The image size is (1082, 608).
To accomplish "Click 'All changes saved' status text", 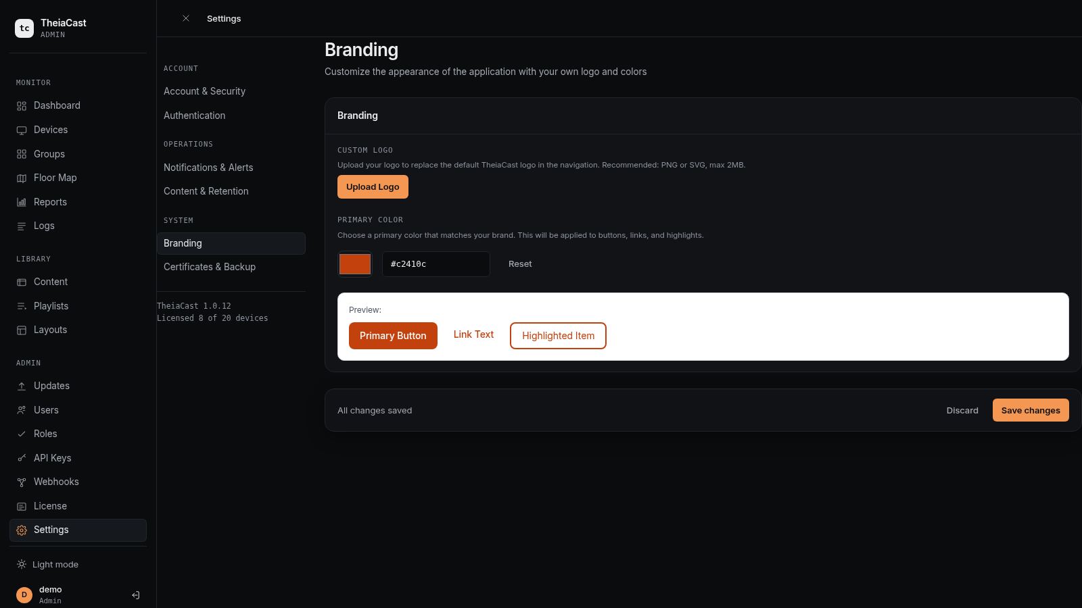I will pyautogui.click(x=375, y=411).
